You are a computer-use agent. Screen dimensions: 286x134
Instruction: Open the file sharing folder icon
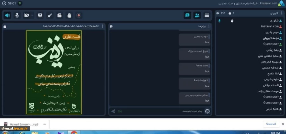tap(59, 15)
